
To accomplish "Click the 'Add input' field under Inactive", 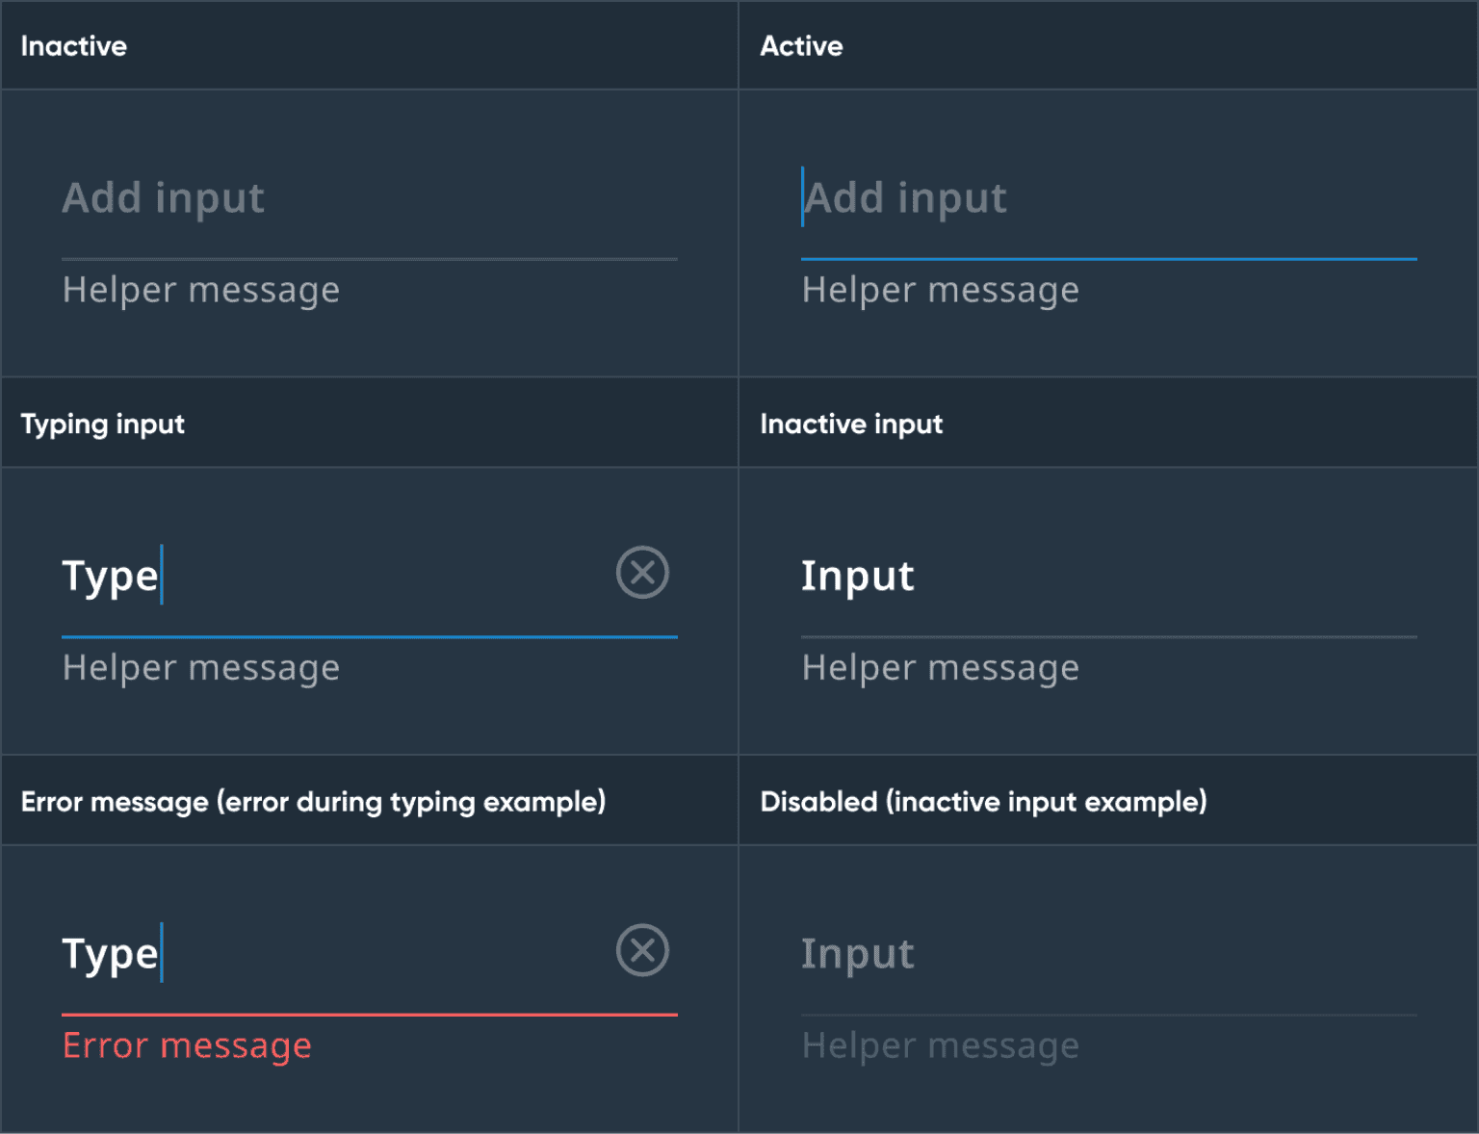I will click(x=164, y=198).
